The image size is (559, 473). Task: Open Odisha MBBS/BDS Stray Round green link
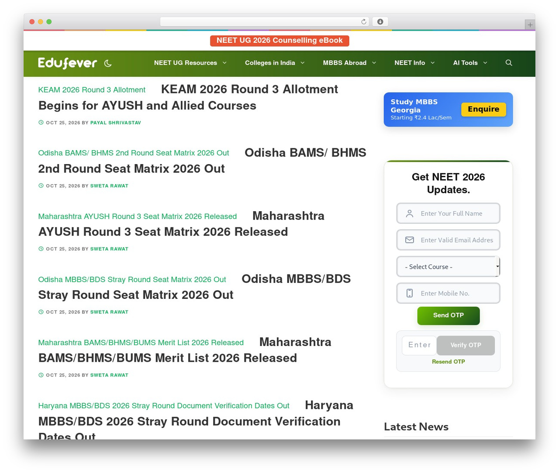pyautogui.click(x=132, y=280)
